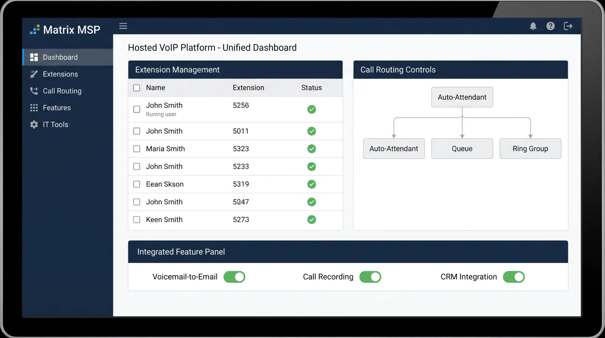Click the Ring Group routing node
Viewport: 605px width, 338px height.
click(530, 149)
